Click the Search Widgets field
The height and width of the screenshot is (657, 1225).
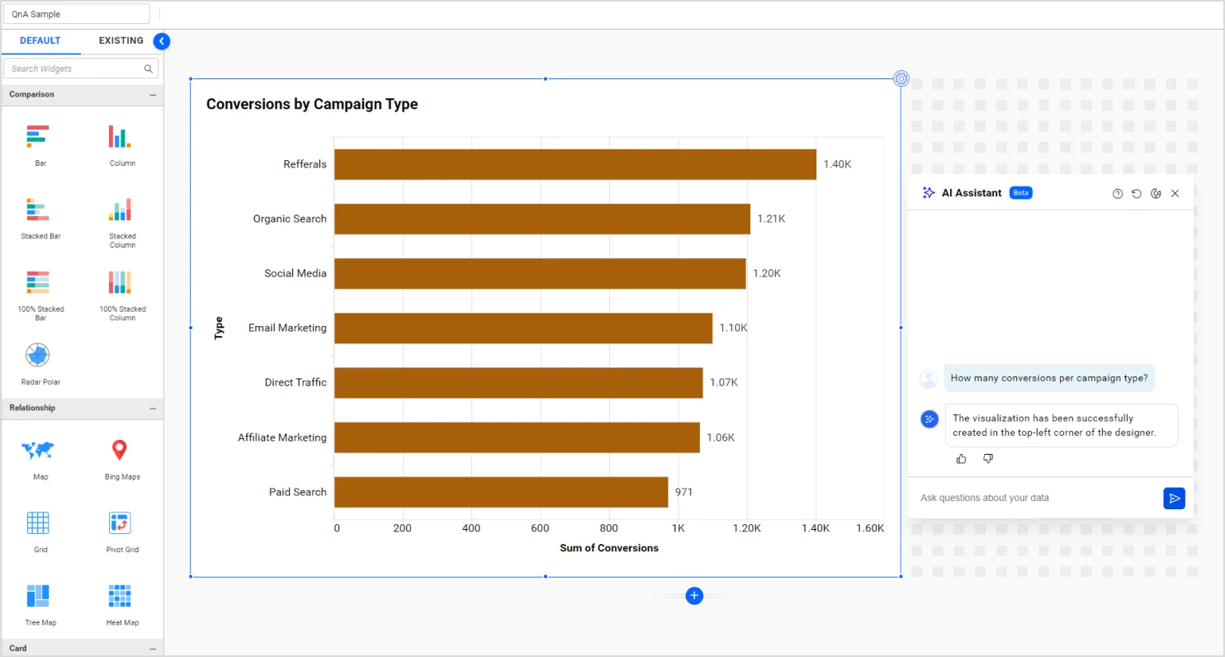74,69
